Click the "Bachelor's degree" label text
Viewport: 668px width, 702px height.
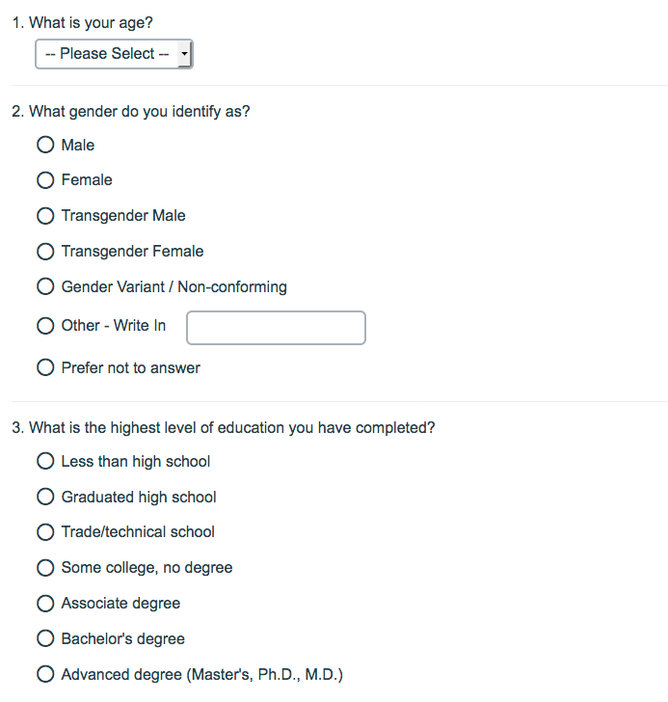(x=122, y=639)
